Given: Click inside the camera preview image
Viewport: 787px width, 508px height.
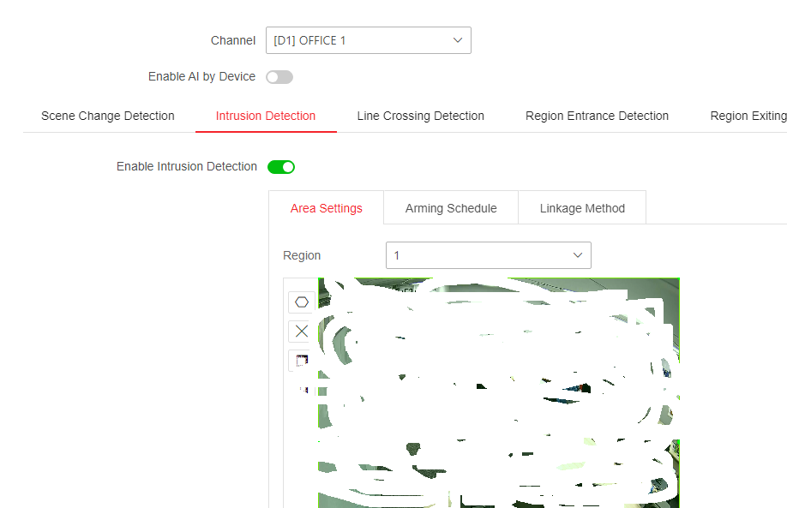Looking at the screenshot, I should click(498, 392).
